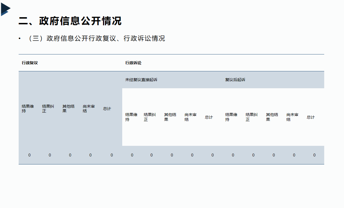Click 总计 under 行政复议
Image resolution: width=344 pixels, height=208 pixels.
point(107,109)
